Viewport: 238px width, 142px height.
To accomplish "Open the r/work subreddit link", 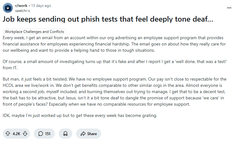I will [21, 6].
